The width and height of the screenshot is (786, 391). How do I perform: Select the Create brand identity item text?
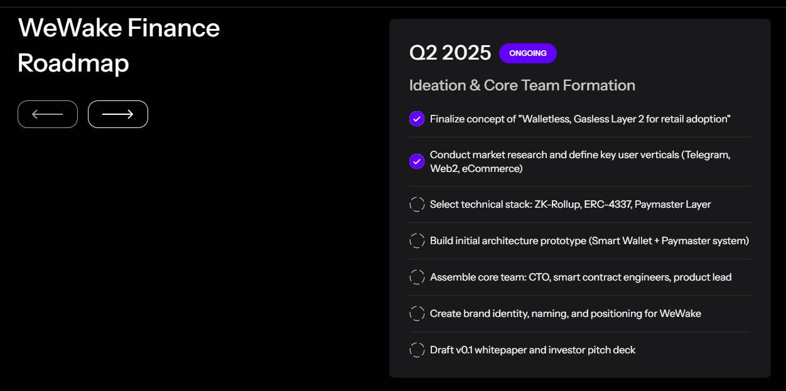click(565, 313)
